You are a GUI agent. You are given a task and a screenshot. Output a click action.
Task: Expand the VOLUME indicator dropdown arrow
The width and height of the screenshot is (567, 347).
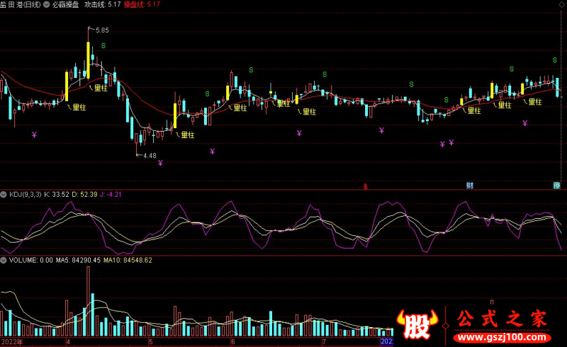[x=4, y=261]
